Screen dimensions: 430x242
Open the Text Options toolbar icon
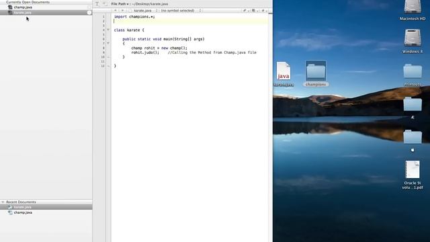tap(97, 4)
